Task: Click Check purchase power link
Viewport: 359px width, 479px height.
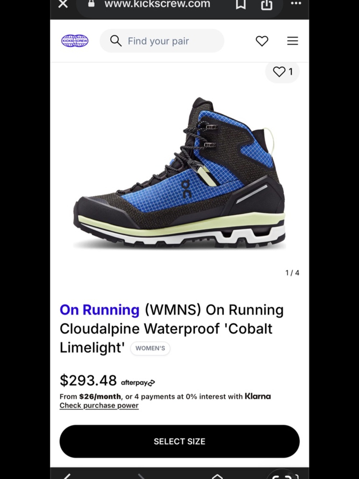Action: (99, 405)
